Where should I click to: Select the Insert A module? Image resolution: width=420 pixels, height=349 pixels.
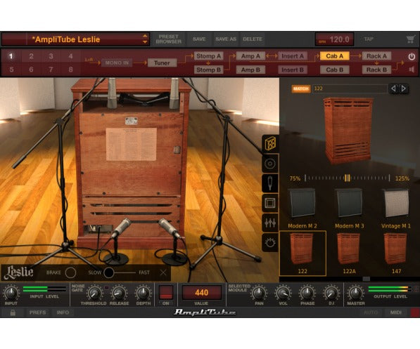[x=293, y=56]
